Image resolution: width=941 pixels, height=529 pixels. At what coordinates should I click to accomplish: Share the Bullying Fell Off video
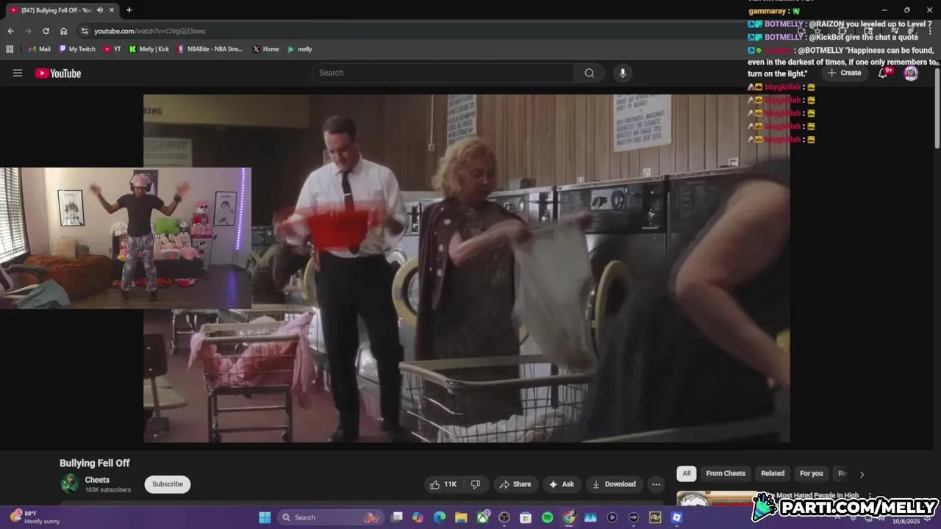coord(515,484)
